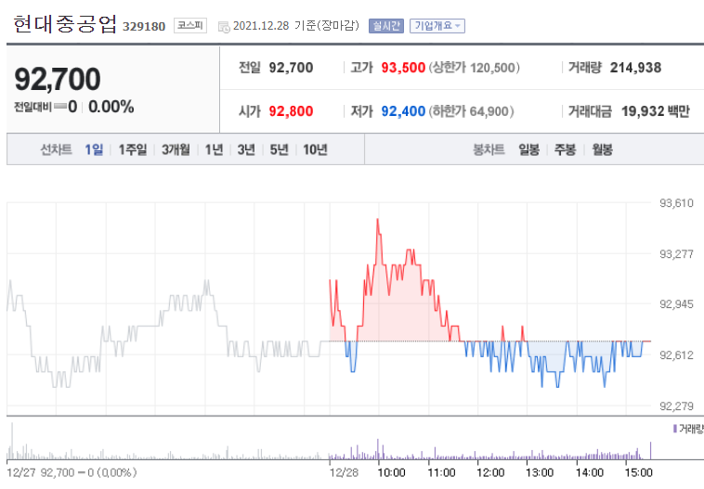The width and height of the screenshot is (704, 489).
Task: Click the 10:00 time axis label
Action: [x=391, y=472]
